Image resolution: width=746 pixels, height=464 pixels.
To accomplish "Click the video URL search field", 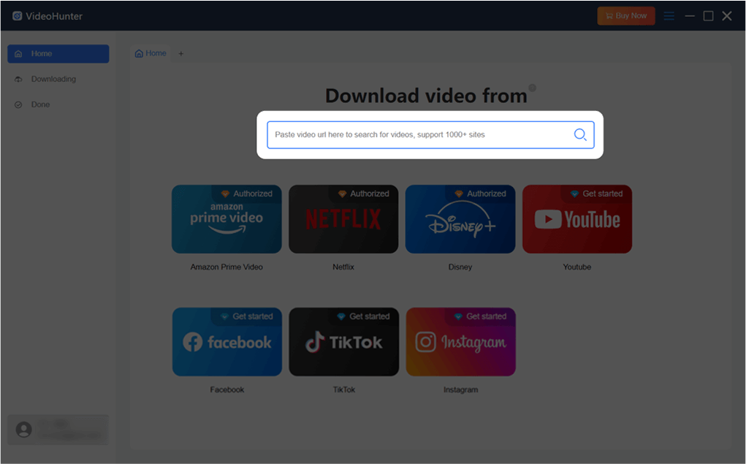I will point(430,134).
